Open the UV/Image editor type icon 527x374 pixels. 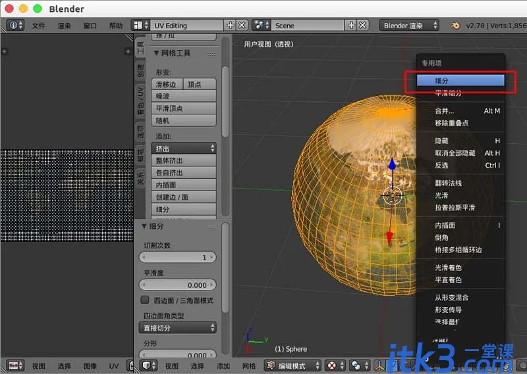15,365
